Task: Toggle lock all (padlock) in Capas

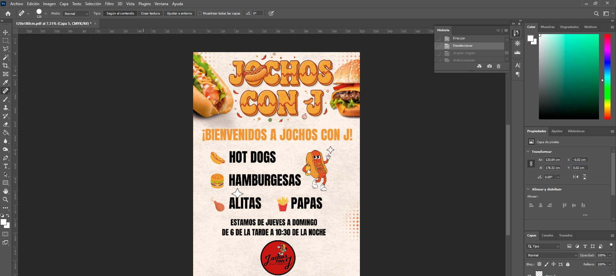Action: (568, 264)
